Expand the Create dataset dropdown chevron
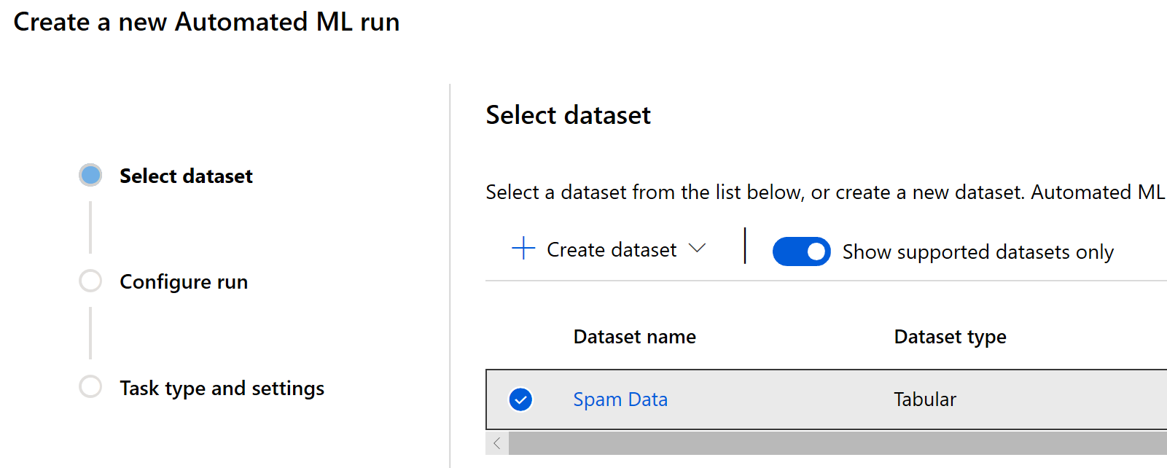 (x=697, y=249)
